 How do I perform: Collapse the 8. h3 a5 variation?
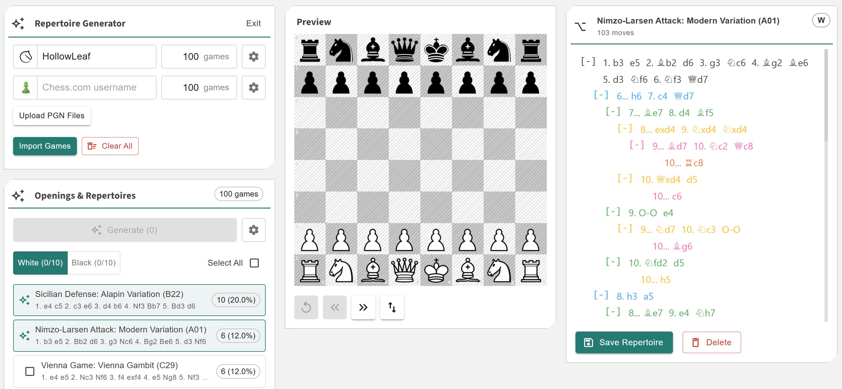click(x=601, y=295)
